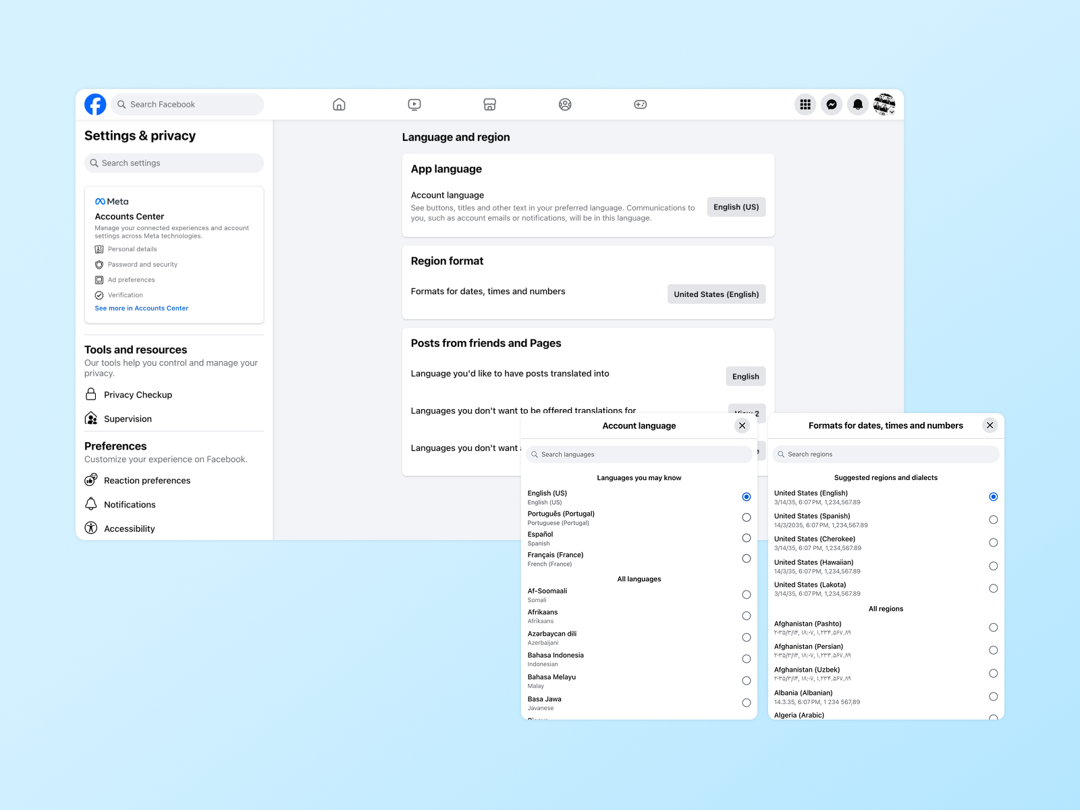Open Supervision in sidebar
1080x810 pixels.
coord(128,419)
